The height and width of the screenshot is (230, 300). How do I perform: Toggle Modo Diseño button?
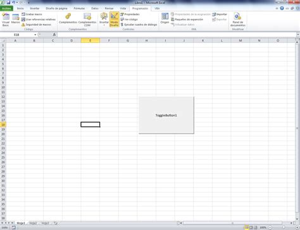[x=114, y=20]
